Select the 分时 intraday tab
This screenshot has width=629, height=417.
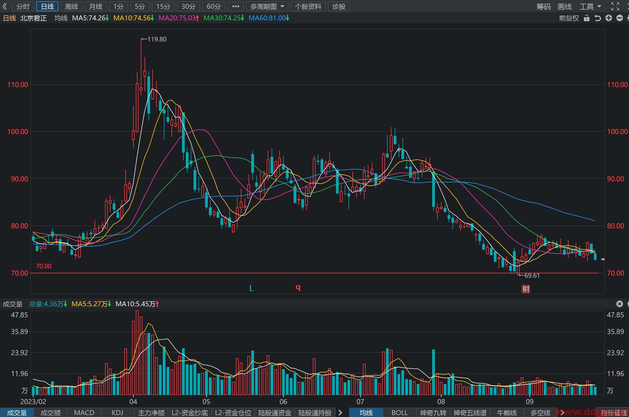[23, 6]
